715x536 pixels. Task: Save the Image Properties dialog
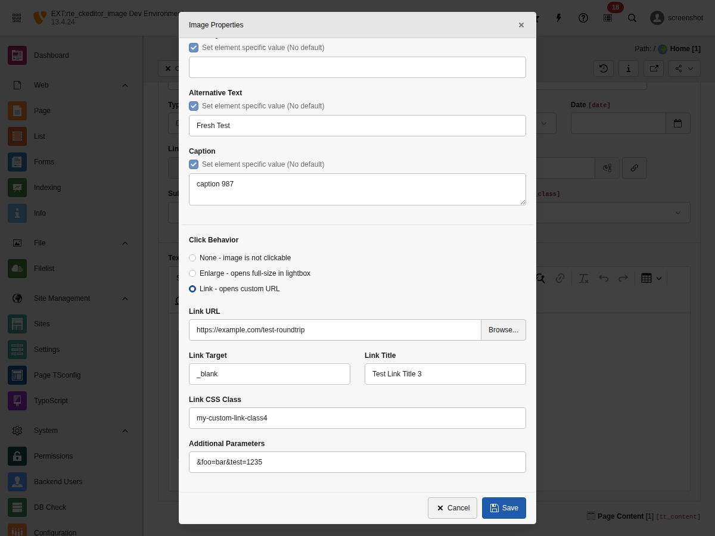503,507
